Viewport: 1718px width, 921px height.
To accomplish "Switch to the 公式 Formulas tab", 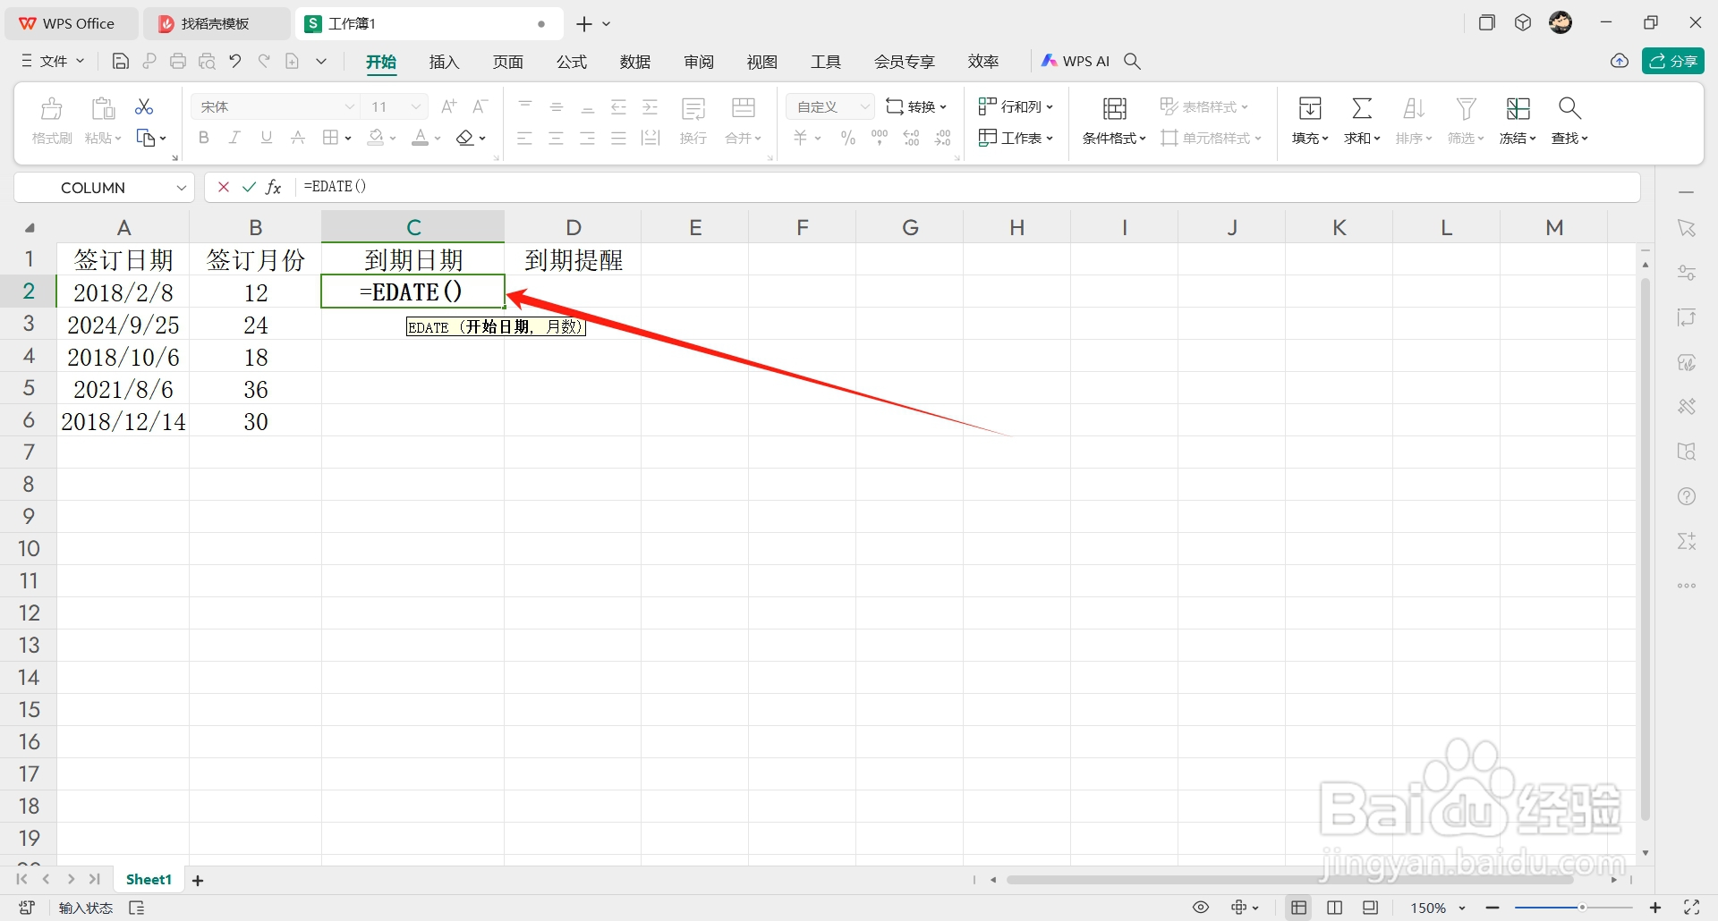I will [x=571, y=61].
